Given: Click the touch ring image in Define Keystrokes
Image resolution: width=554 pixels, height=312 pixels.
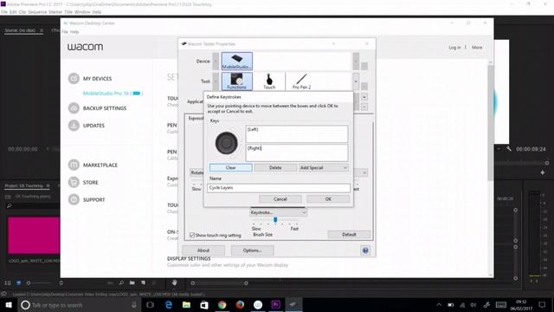Looking at the screenshot, I should point(227,143).
